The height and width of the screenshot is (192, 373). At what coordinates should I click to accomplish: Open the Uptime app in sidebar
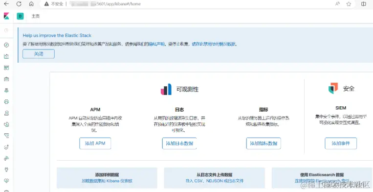6,147
